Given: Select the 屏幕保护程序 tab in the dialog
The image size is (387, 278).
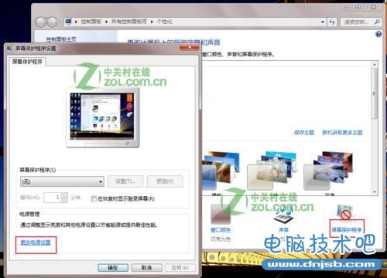Looking at the screenshot, I should 27,62.
